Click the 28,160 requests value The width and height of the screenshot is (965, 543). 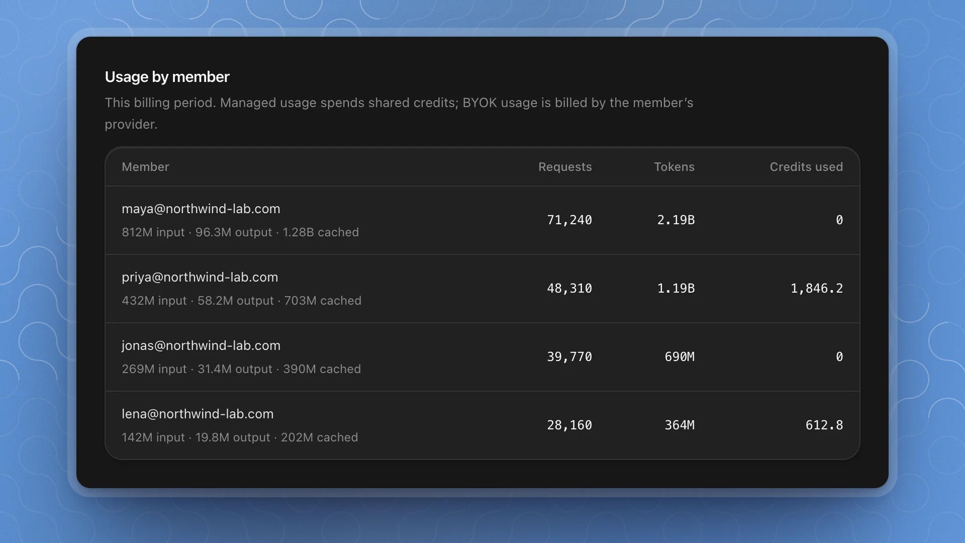[x=569, y=425]
